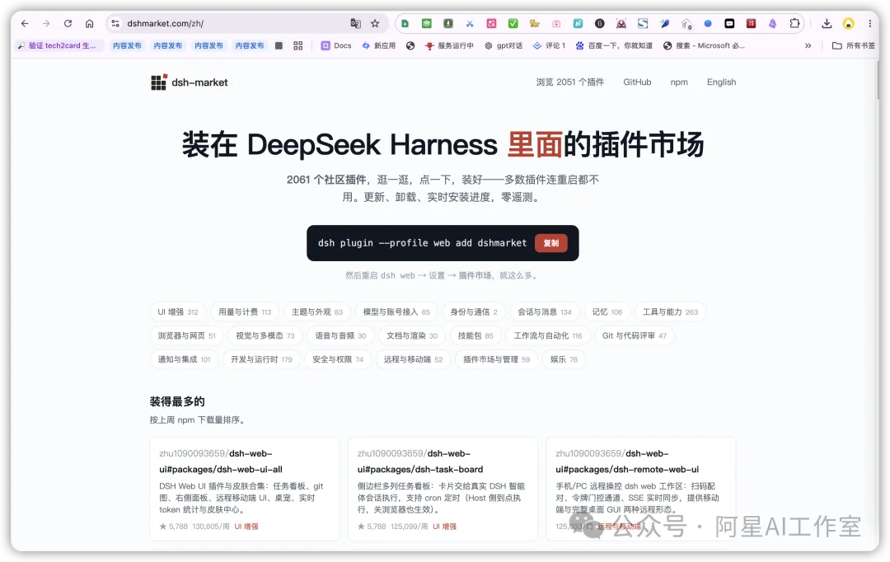
Task: Open the Chrome three-dot menu
Action: pyautogui.click(x=869, y=23)
